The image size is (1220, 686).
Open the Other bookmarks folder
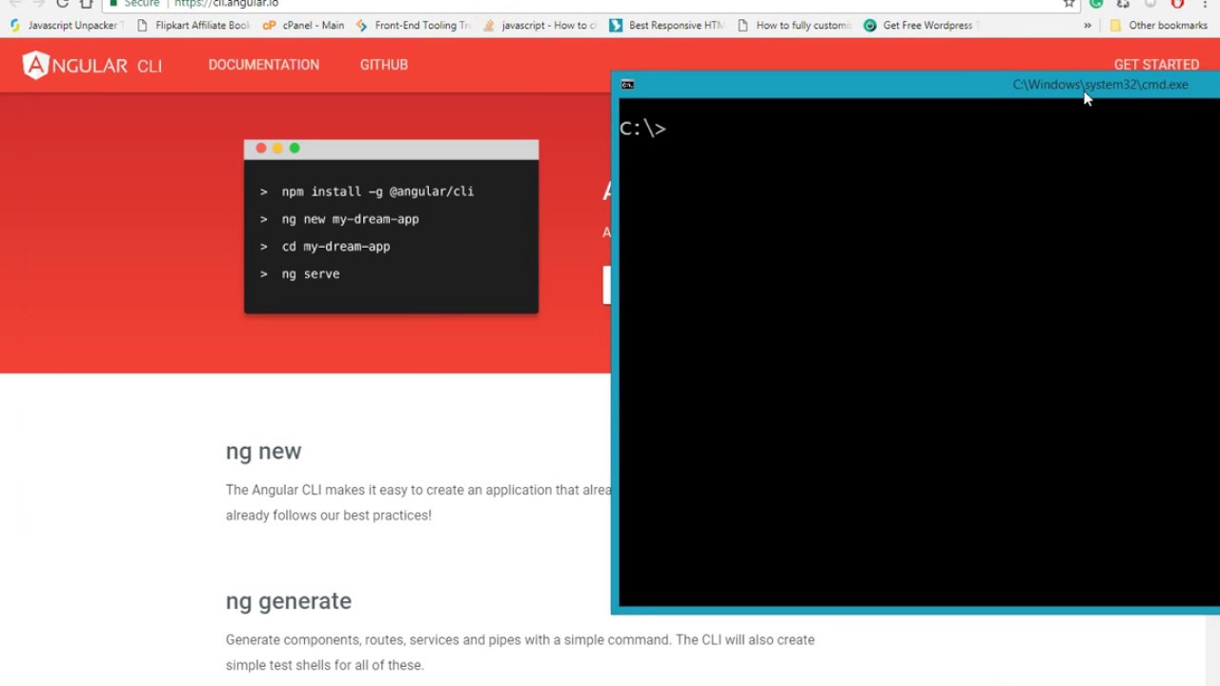point(1158,26)
